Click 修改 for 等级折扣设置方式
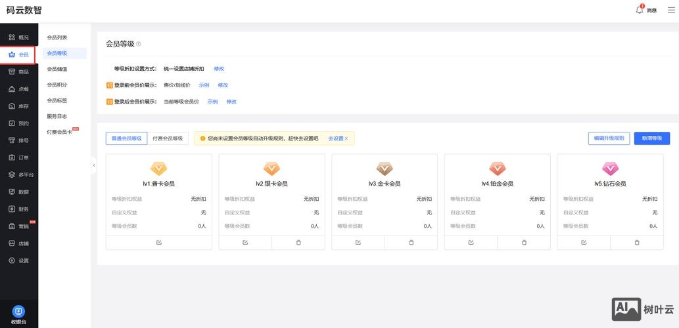 point(219,69)
